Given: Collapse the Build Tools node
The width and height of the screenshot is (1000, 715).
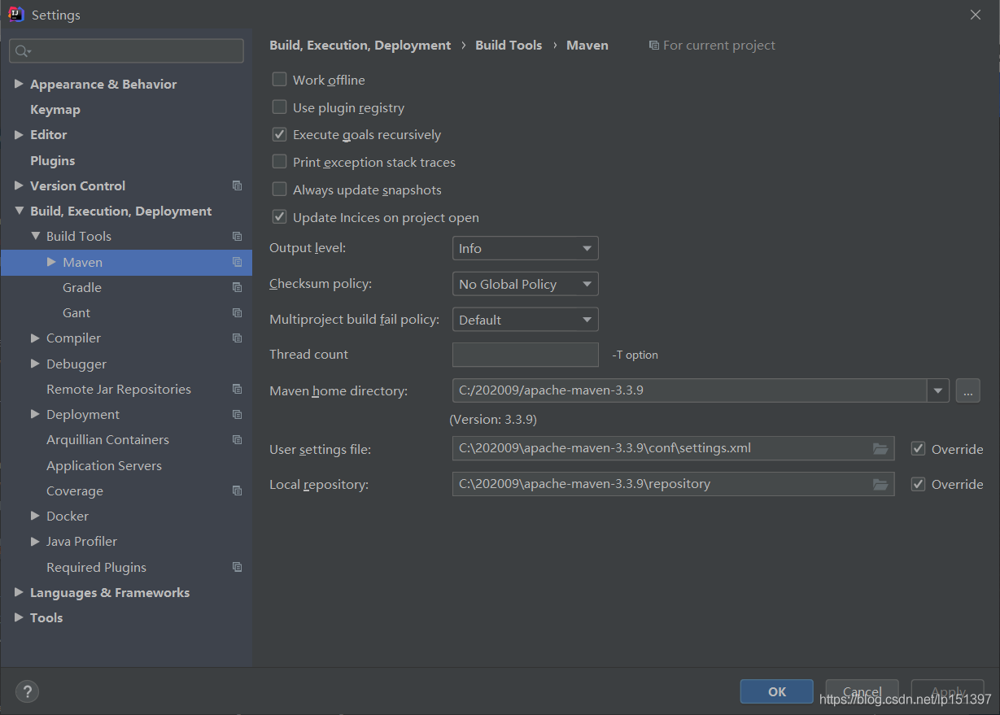Looking at the screenshot, I should 35,236.
